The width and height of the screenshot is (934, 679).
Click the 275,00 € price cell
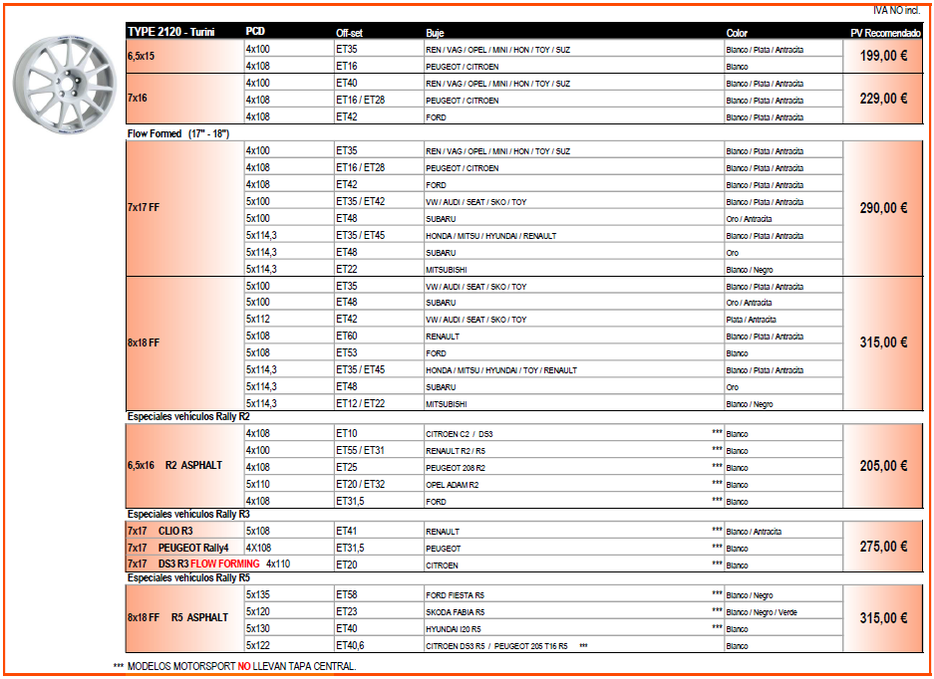(x=882, y=547)
